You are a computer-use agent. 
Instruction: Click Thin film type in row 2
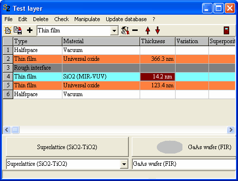click(38, 59)
